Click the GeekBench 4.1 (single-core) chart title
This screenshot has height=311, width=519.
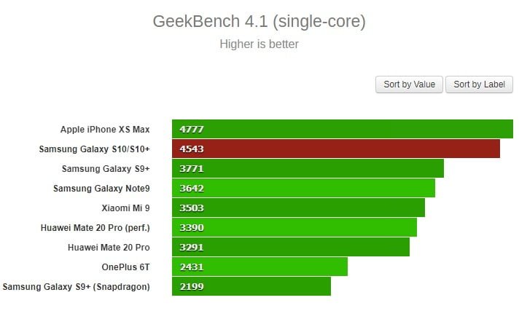[259, 22]
